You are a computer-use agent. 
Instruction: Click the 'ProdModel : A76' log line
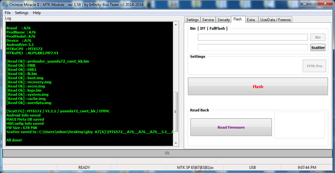(21, 36)
